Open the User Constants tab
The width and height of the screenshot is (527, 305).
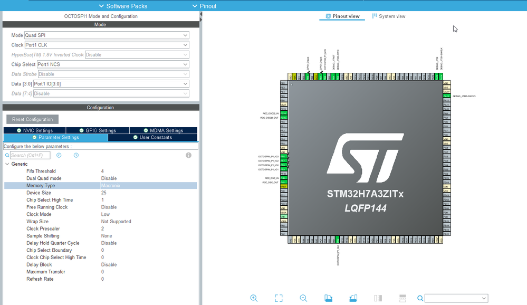pos(152,138)
